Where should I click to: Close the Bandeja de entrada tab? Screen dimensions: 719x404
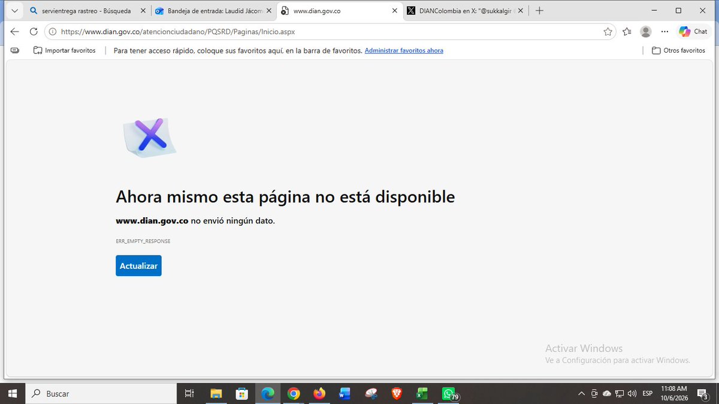pyautogui.click(x=268, y=11)
